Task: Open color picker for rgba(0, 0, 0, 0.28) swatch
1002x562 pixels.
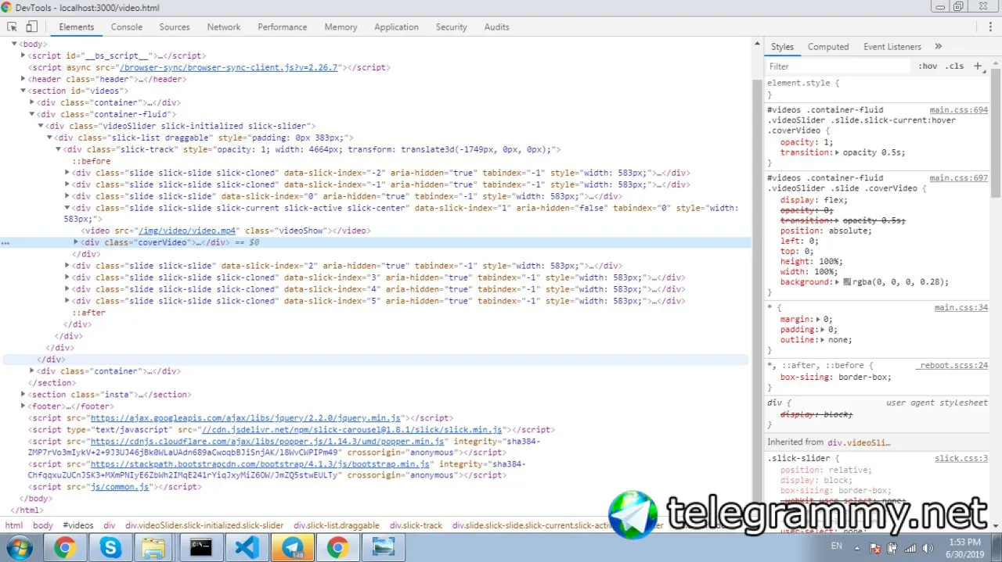Action: 847,282
